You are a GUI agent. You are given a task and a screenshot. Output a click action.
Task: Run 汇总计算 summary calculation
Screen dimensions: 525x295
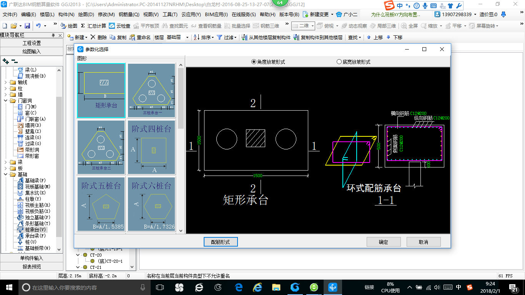[x=93, y=26]
